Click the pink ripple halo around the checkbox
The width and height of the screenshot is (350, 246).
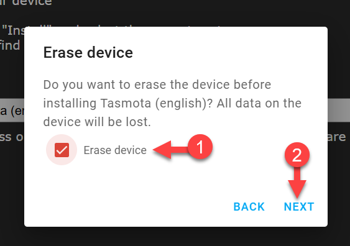pos(62,150)
